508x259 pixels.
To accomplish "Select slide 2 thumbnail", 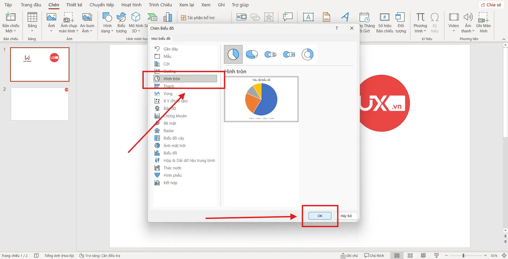I will 40,104.
